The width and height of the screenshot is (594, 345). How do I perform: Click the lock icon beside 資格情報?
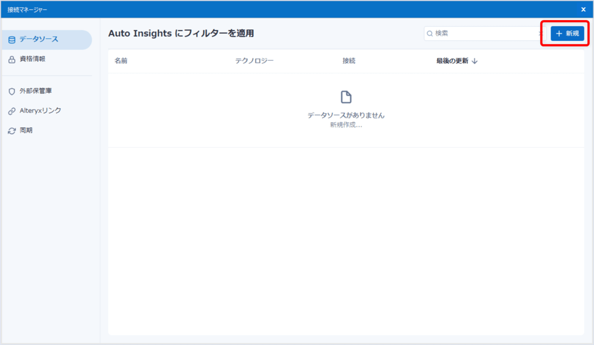tap(12, 59)
